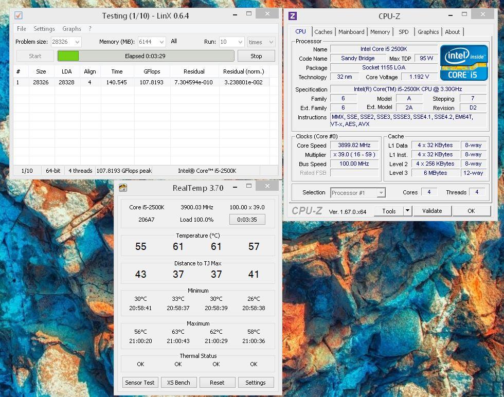The image size is (504, 397).
Task: Click the Reset button in RealTemp
Action: (217, 383)
